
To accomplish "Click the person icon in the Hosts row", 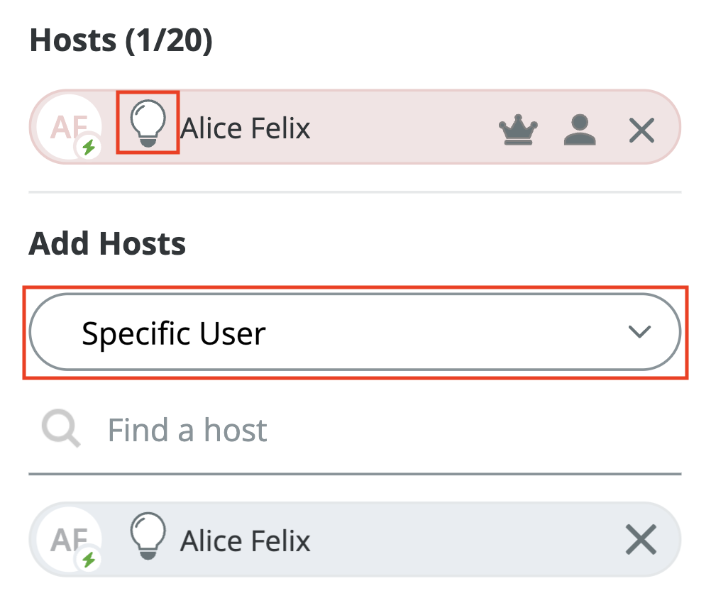I will tap(580, 131).
